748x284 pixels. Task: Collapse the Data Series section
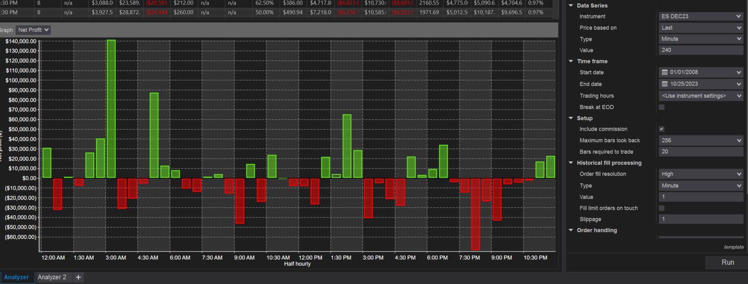coord(571,6)
